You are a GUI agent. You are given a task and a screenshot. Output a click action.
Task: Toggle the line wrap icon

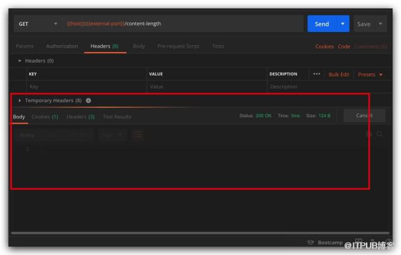point(138,135)
